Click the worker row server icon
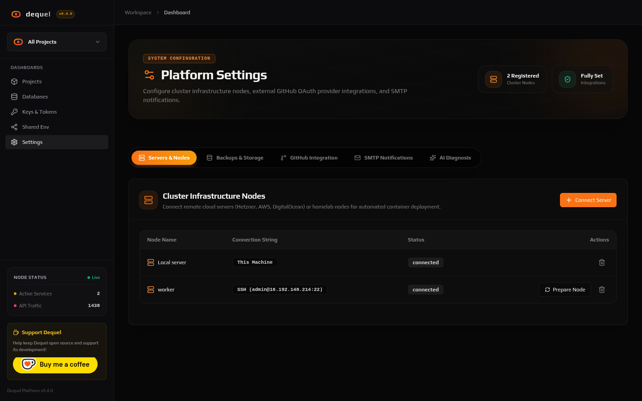Image resolution: width=642 pixels, height=401 pixels. pyautogui.click(x=151, y=290)
